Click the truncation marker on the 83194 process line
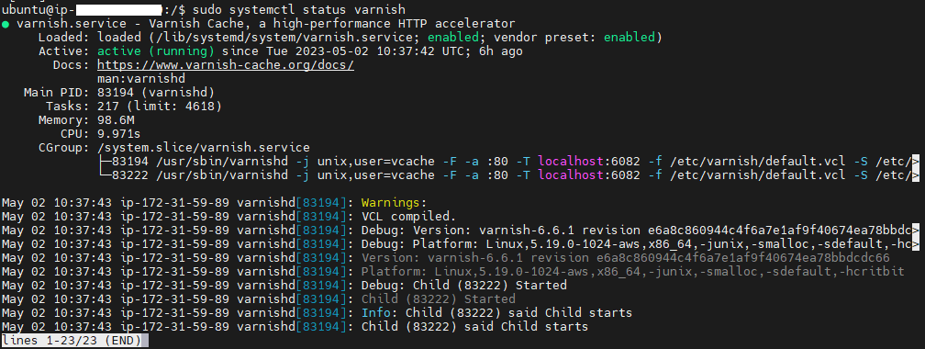 coord(916,161)
